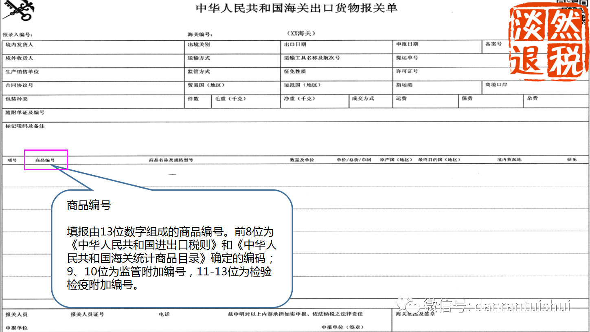590x332 pixels.
Task: Click the 最终目的国(地区) column header
Action: (x=439, y=160)
